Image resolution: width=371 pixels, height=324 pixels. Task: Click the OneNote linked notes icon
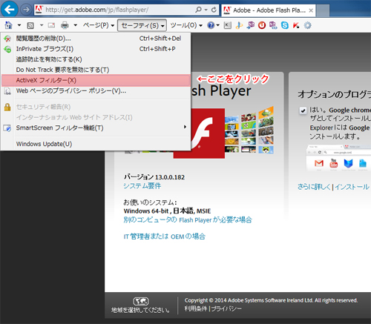pos(273,25)
